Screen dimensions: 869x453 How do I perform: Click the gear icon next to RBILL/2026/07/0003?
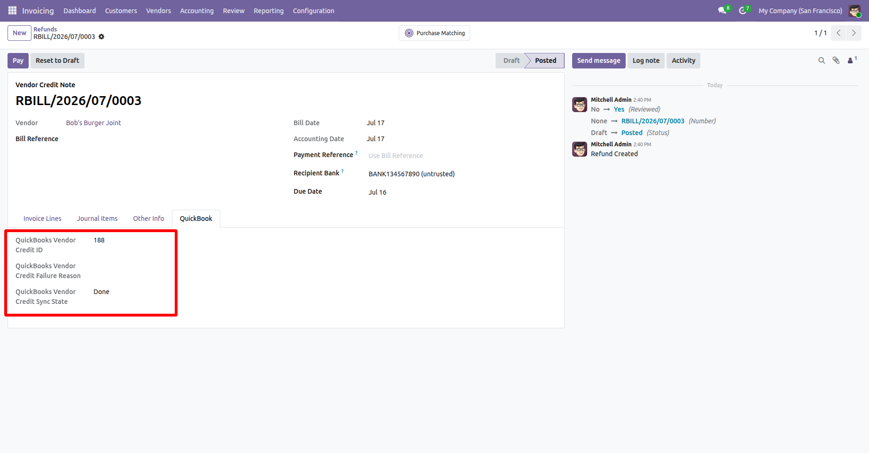(x=101, y=37)
